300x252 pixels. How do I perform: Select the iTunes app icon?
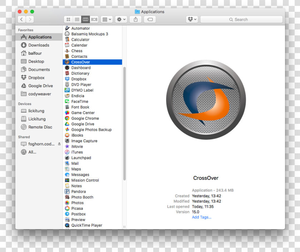pos(67,152)
